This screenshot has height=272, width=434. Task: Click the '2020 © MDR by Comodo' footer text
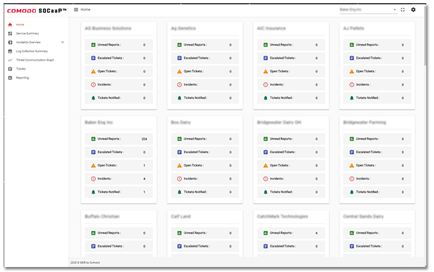[x=85, y=262]
